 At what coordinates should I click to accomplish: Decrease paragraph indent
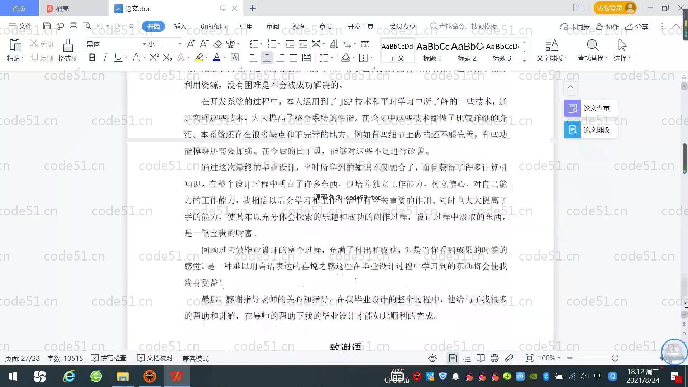[x=290, y=44]
